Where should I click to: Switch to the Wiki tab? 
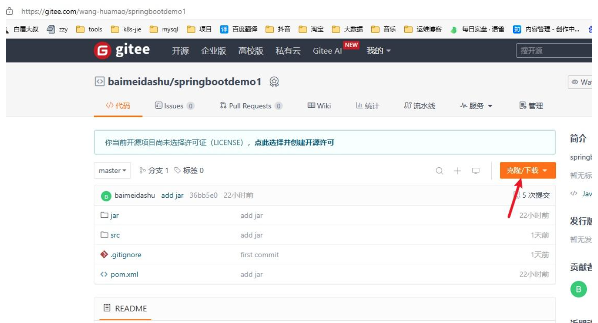[x=319, y=106]
